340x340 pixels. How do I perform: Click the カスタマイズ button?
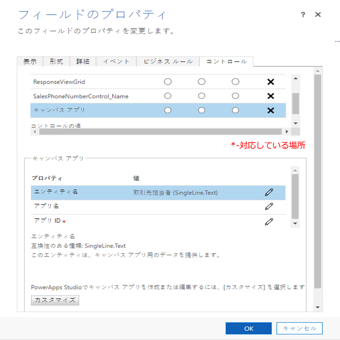[x=55, y=300]
